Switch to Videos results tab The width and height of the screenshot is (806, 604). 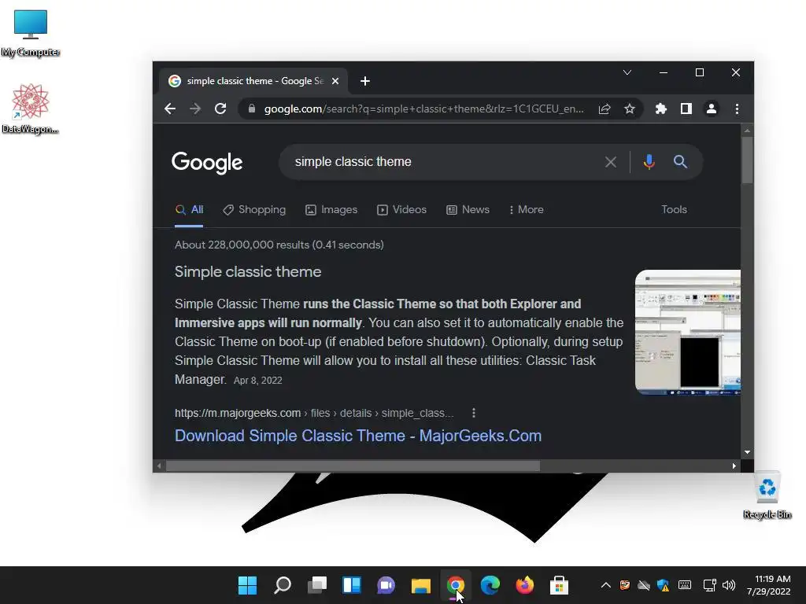[401, 209]
